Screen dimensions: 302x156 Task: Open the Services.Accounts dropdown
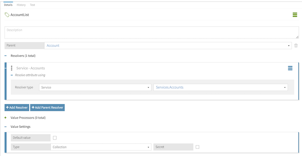click(220, 87)
